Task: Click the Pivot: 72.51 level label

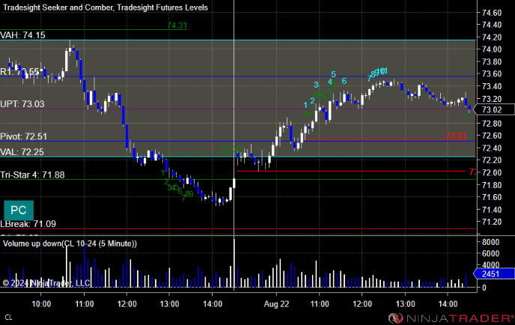Action: (x=23, y=136)
